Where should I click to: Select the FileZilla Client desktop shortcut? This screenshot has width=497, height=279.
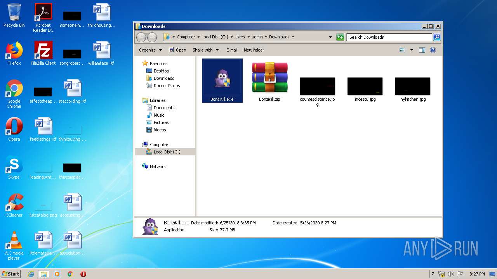pyautogui.click(x=43, y=53)
